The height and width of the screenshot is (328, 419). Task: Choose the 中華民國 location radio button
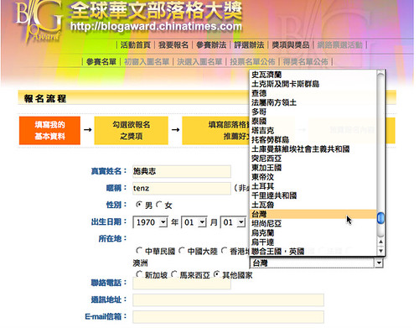click(x=138, y=251)
